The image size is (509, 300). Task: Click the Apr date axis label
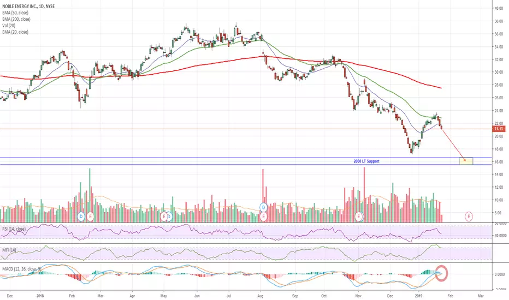(132, 296)
